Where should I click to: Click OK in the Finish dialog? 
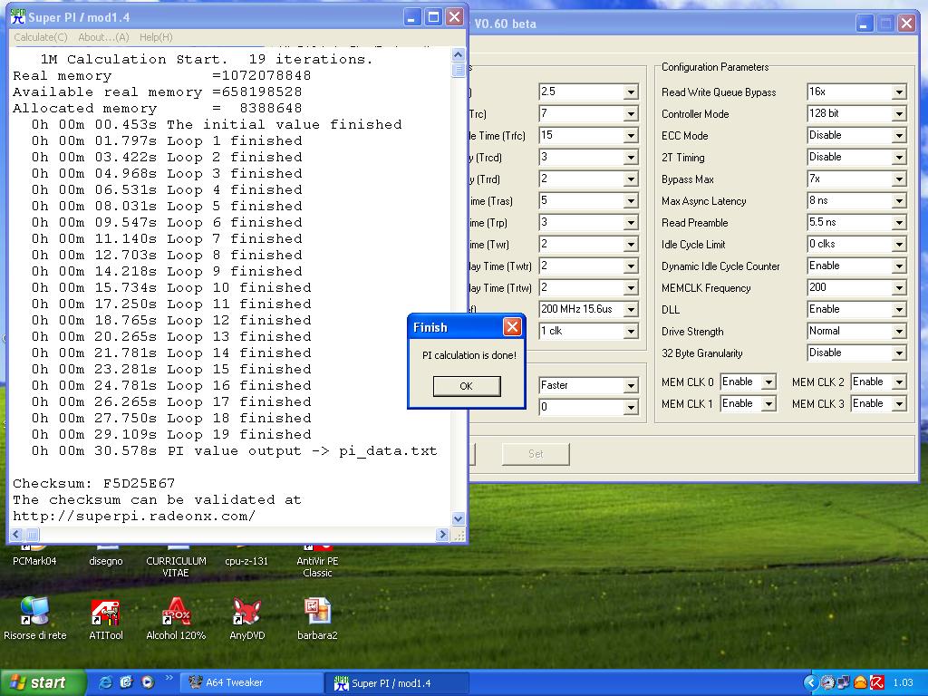467,386
